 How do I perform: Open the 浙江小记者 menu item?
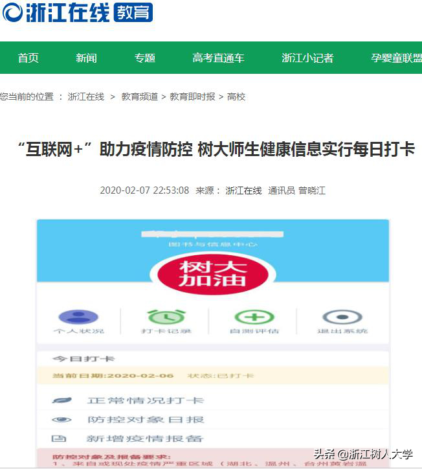(307, 58)
